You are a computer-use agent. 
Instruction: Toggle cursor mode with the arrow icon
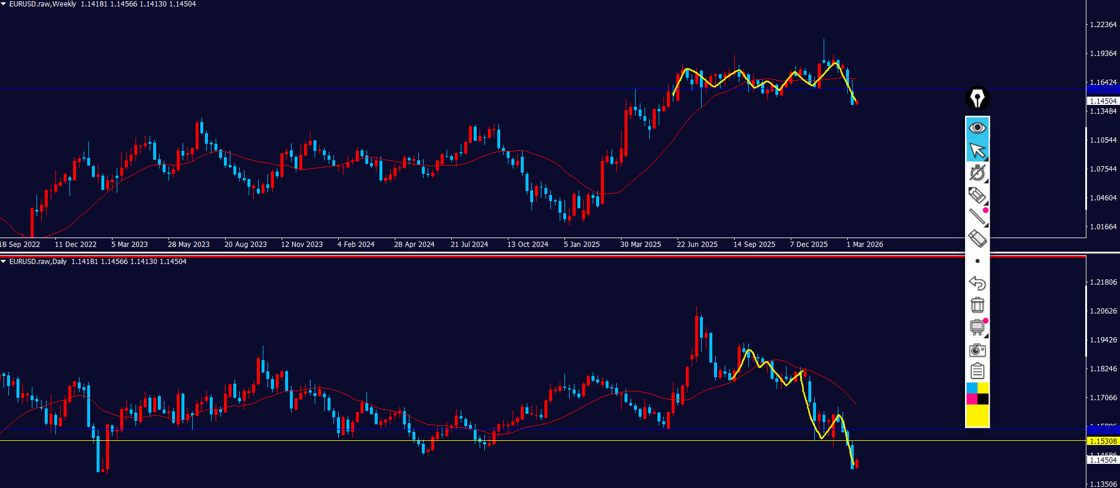(x=977, y=150)
